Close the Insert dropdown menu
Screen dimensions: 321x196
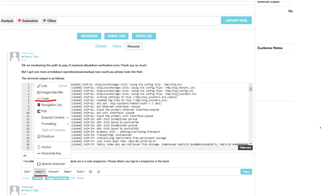click(40, 171)
